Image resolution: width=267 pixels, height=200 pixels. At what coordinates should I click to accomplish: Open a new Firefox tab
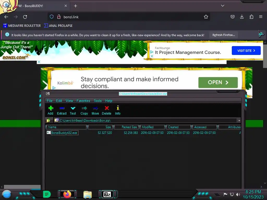coord(75,6)
